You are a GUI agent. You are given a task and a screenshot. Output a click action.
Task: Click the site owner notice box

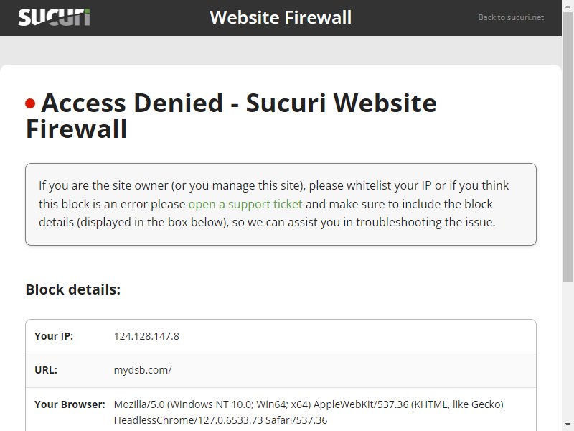[x=281, y=204]
